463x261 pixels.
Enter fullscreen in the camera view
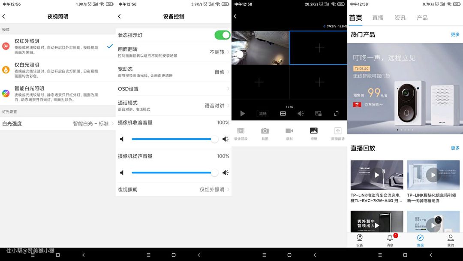click(336, 113)
